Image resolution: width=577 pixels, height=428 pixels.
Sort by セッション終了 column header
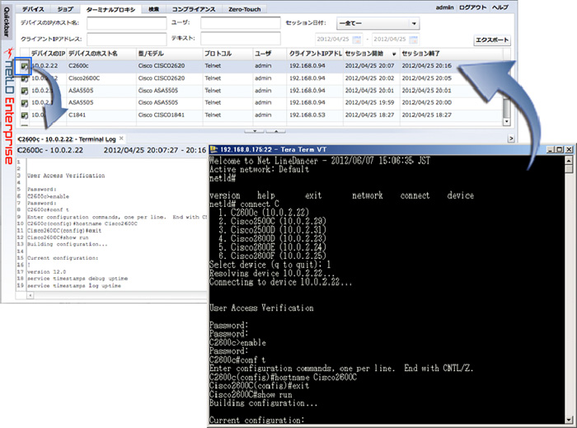[451, 54]
